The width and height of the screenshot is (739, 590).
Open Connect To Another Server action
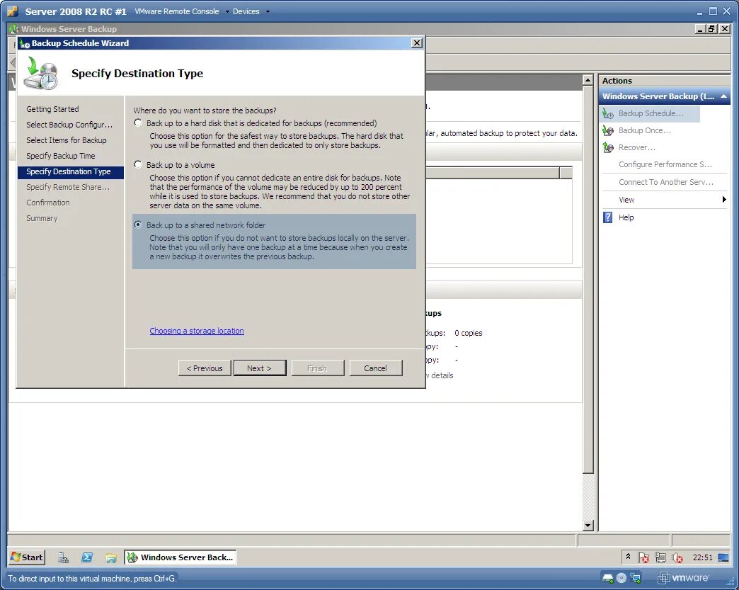pos(666,182)
